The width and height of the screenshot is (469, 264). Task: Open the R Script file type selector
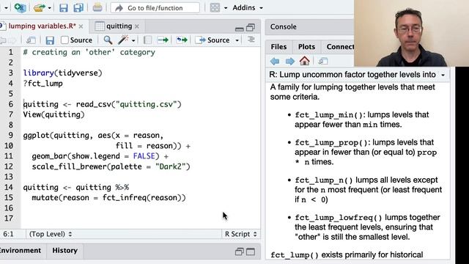click(241, 234)
